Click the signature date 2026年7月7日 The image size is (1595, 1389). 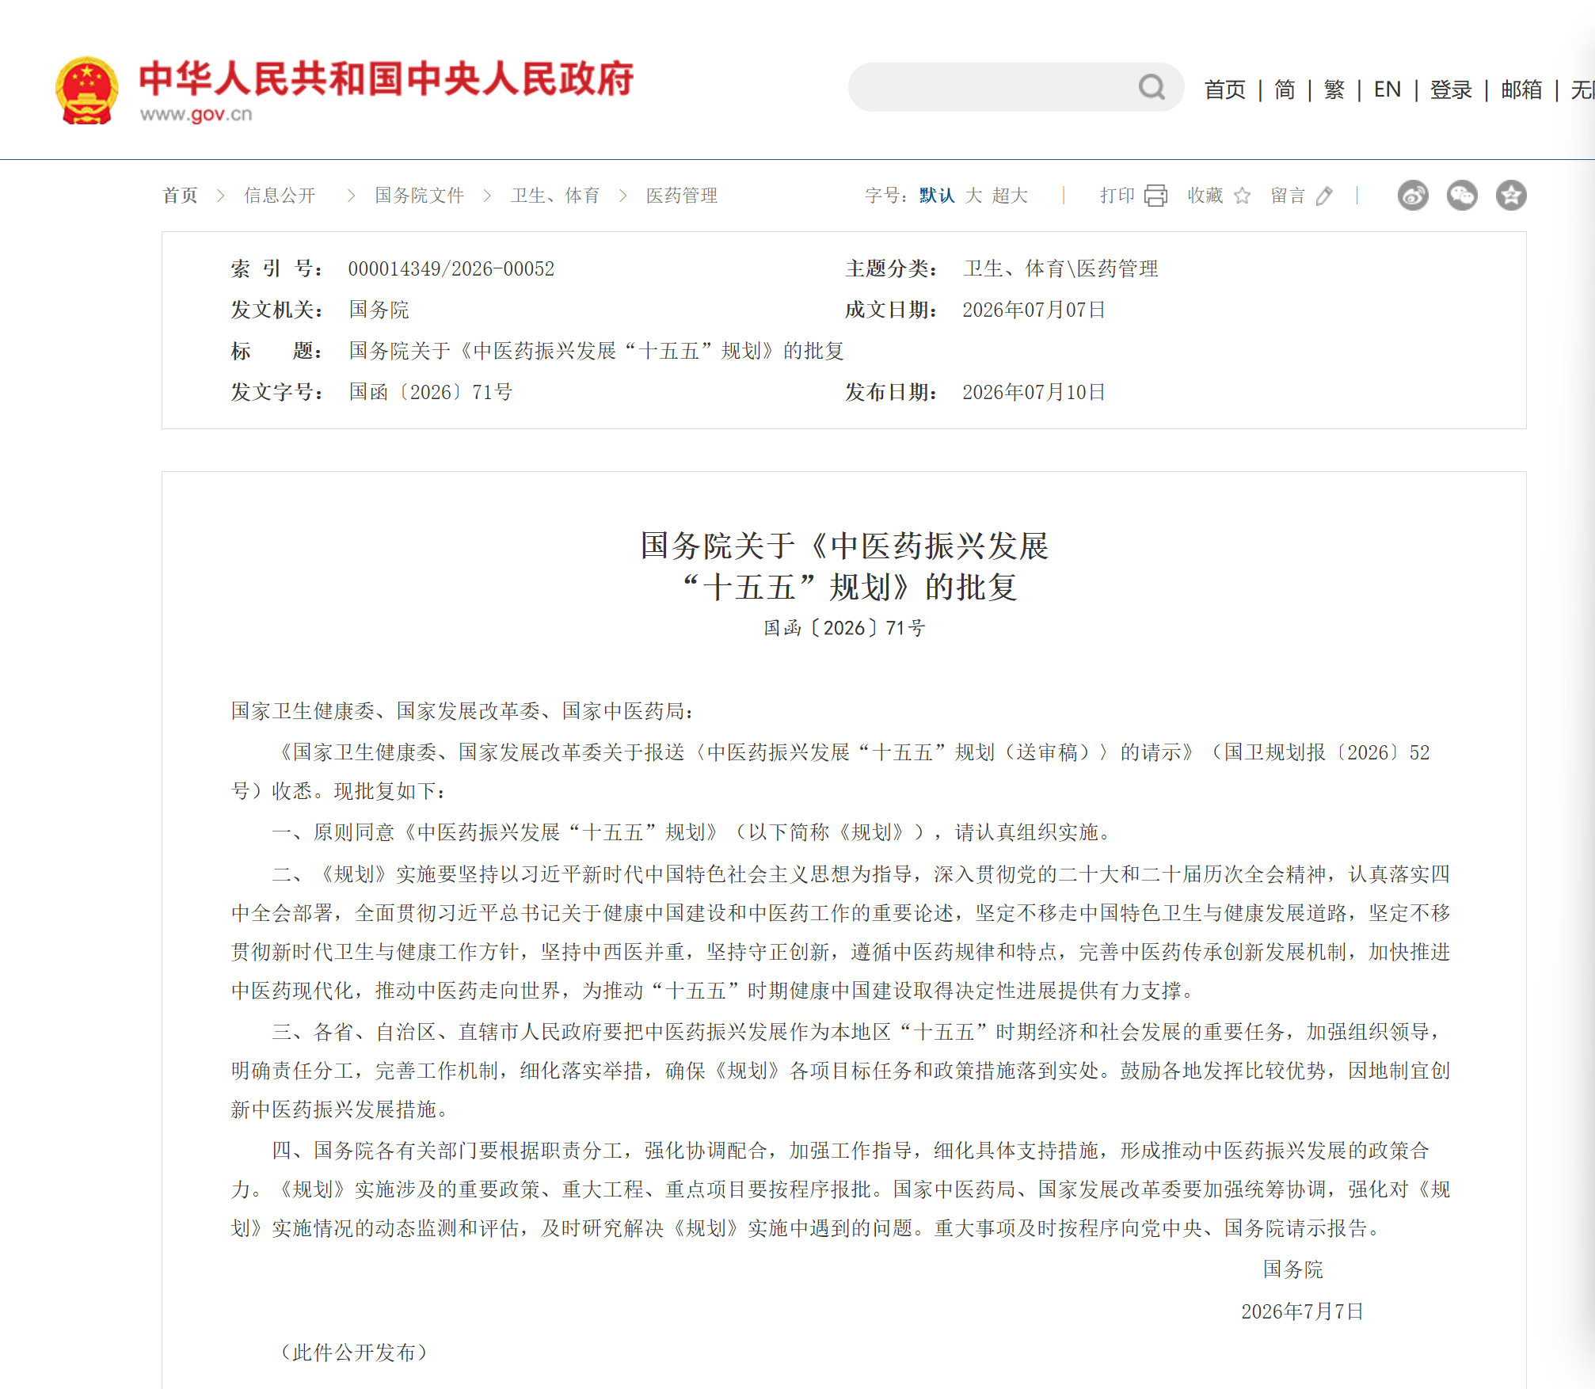(1302, 1311)
